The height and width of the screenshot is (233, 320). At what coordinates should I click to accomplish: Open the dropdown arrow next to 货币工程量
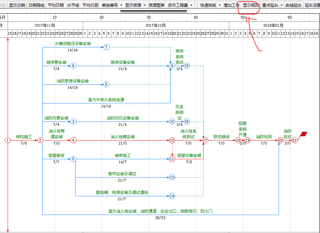point(192,5)
